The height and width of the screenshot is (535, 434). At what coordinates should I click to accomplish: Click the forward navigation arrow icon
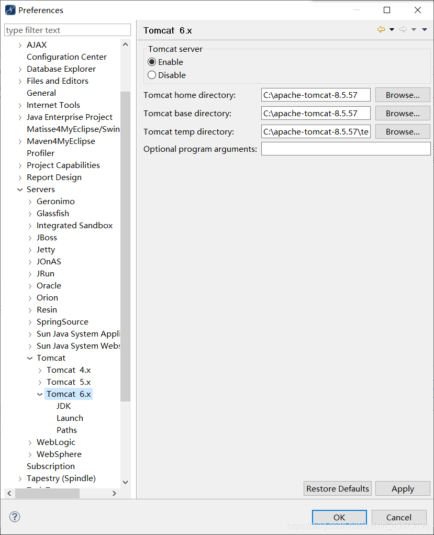click(x=403, y=30)
